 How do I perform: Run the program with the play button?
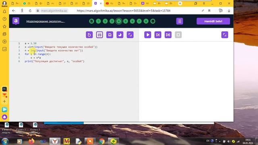point(148,35)
